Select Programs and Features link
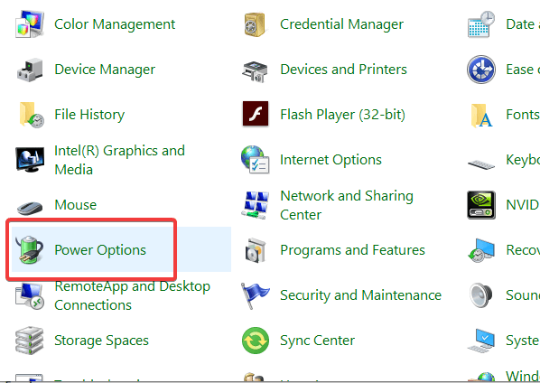Screen dimensions: 540x383 [352, 250]
